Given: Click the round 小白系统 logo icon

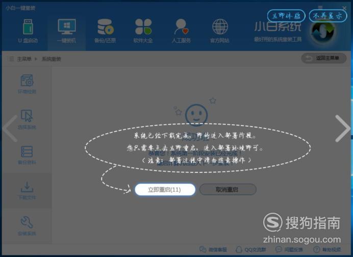Looking at the screenshot, I should coord(322,32).
